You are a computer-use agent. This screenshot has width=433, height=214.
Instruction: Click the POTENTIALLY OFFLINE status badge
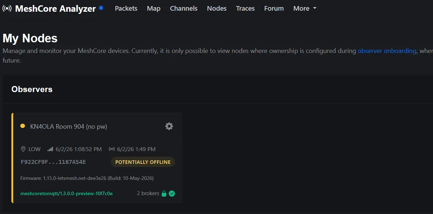(143, 162)
